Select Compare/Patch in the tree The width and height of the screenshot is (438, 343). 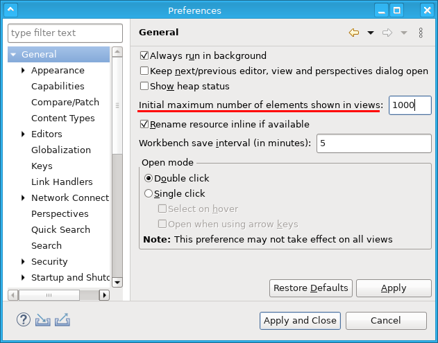pos(65,103)
